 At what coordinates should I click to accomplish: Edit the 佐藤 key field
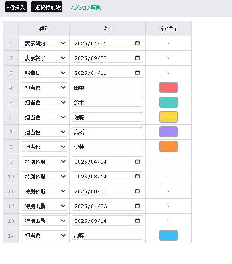tap(107, 117)
